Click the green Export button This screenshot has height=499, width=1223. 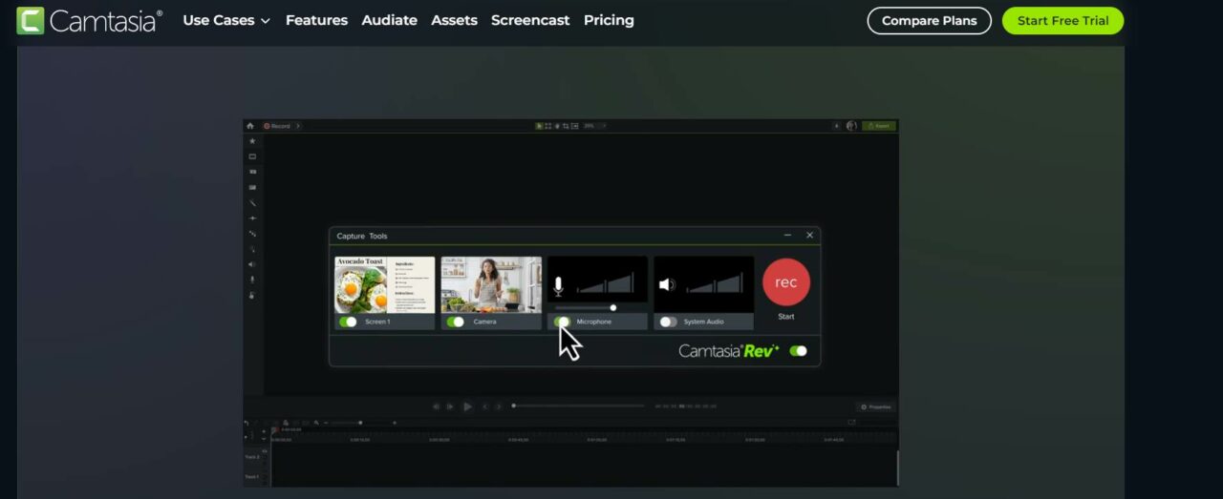pyautogui.click(x=878, y=126)
